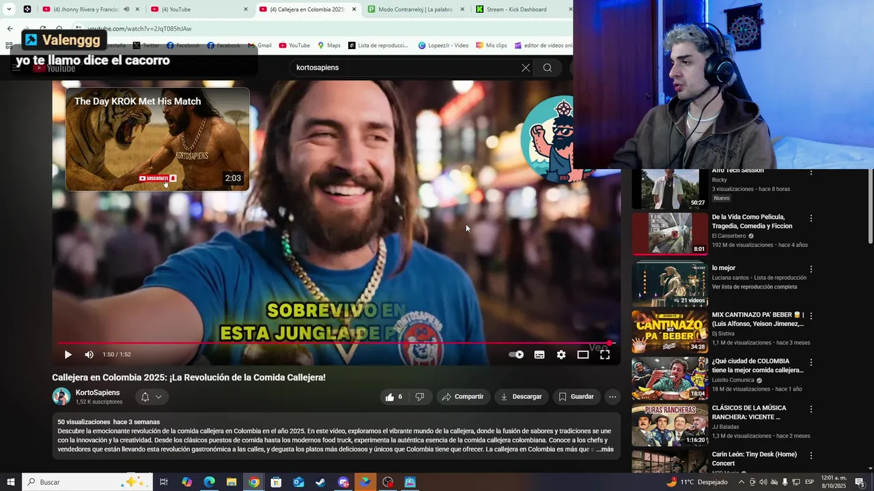The width and height of the screenshot is (874, 491).
Task: Open Carin León Tiny Desk video
Action: pyautogui.click(x=670, y=462)
